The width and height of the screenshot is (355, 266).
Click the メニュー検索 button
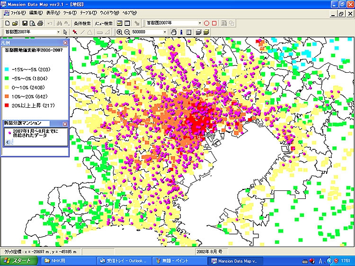point(103,23)
